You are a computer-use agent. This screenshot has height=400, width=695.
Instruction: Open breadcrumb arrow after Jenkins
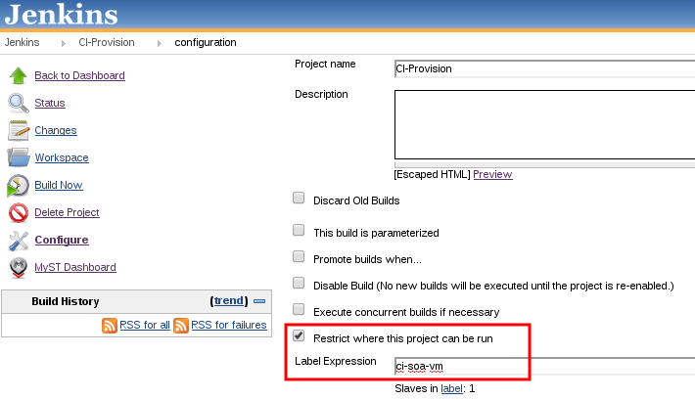tap(64, 43)
